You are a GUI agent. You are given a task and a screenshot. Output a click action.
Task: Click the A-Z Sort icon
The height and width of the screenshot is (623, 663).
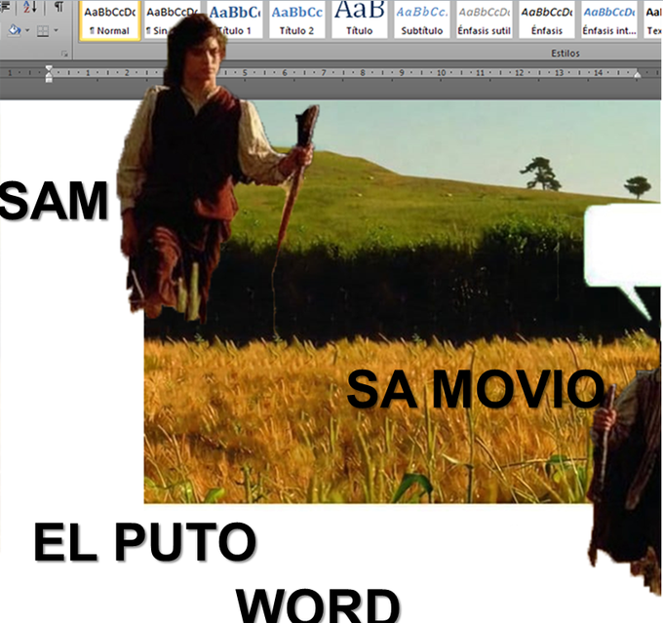point(29,7)
